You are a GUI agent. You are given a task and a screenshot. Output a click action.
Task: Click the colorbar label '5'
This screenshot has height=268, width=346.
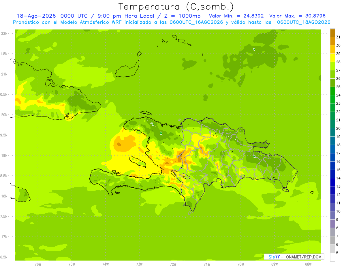[x=337, y=253]
